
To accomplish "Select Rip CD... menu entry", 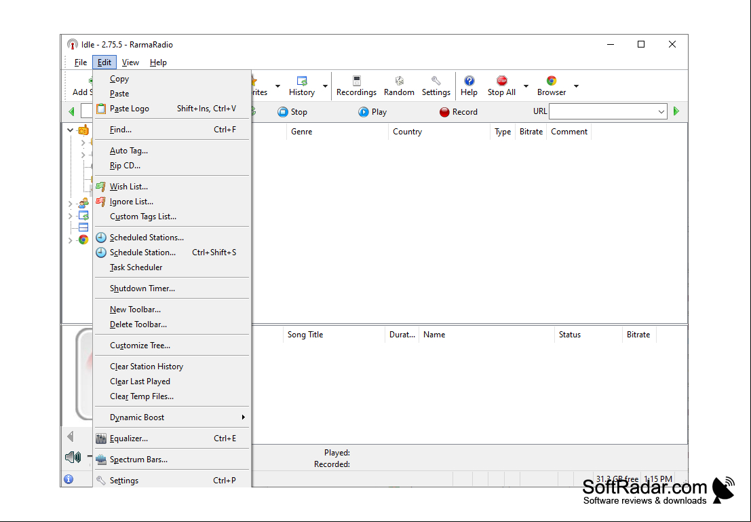I will (x=172, y=166).
